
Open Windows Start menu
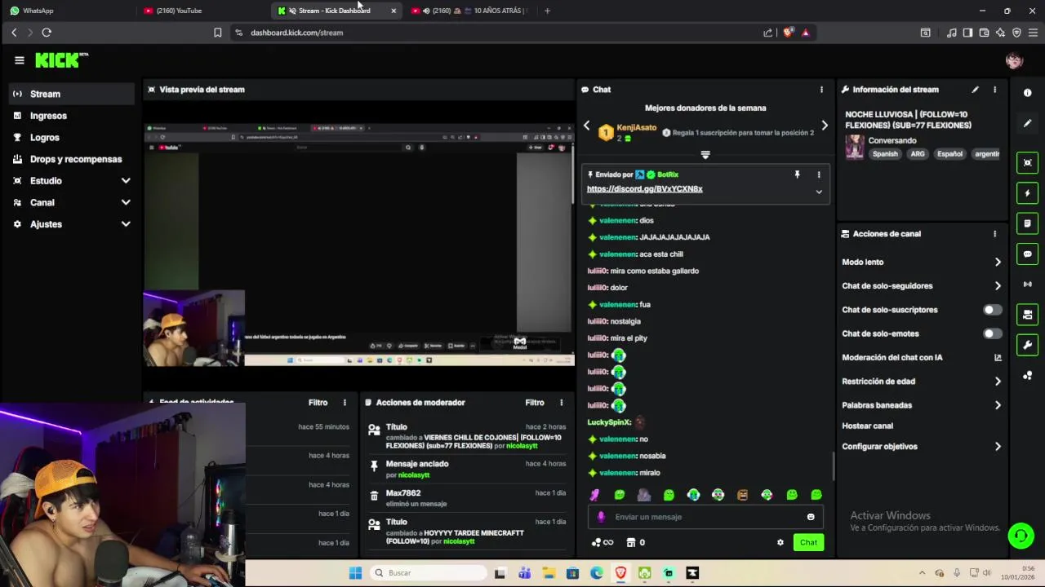[355, 573]
